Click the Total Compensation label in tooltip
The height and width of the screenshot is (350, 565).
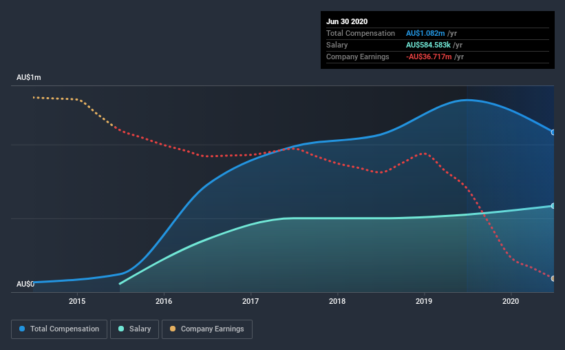click(x=361, y=33)
